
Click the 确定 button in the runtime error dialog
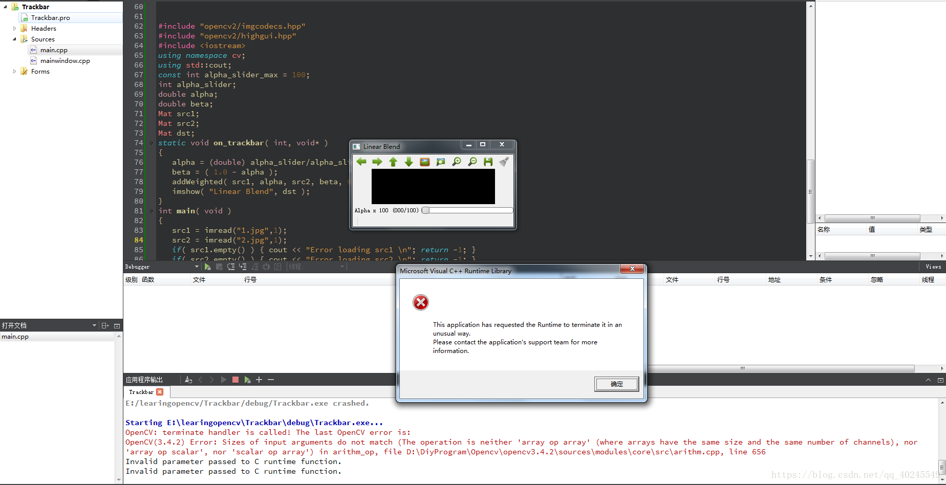(x=616, y=384)
